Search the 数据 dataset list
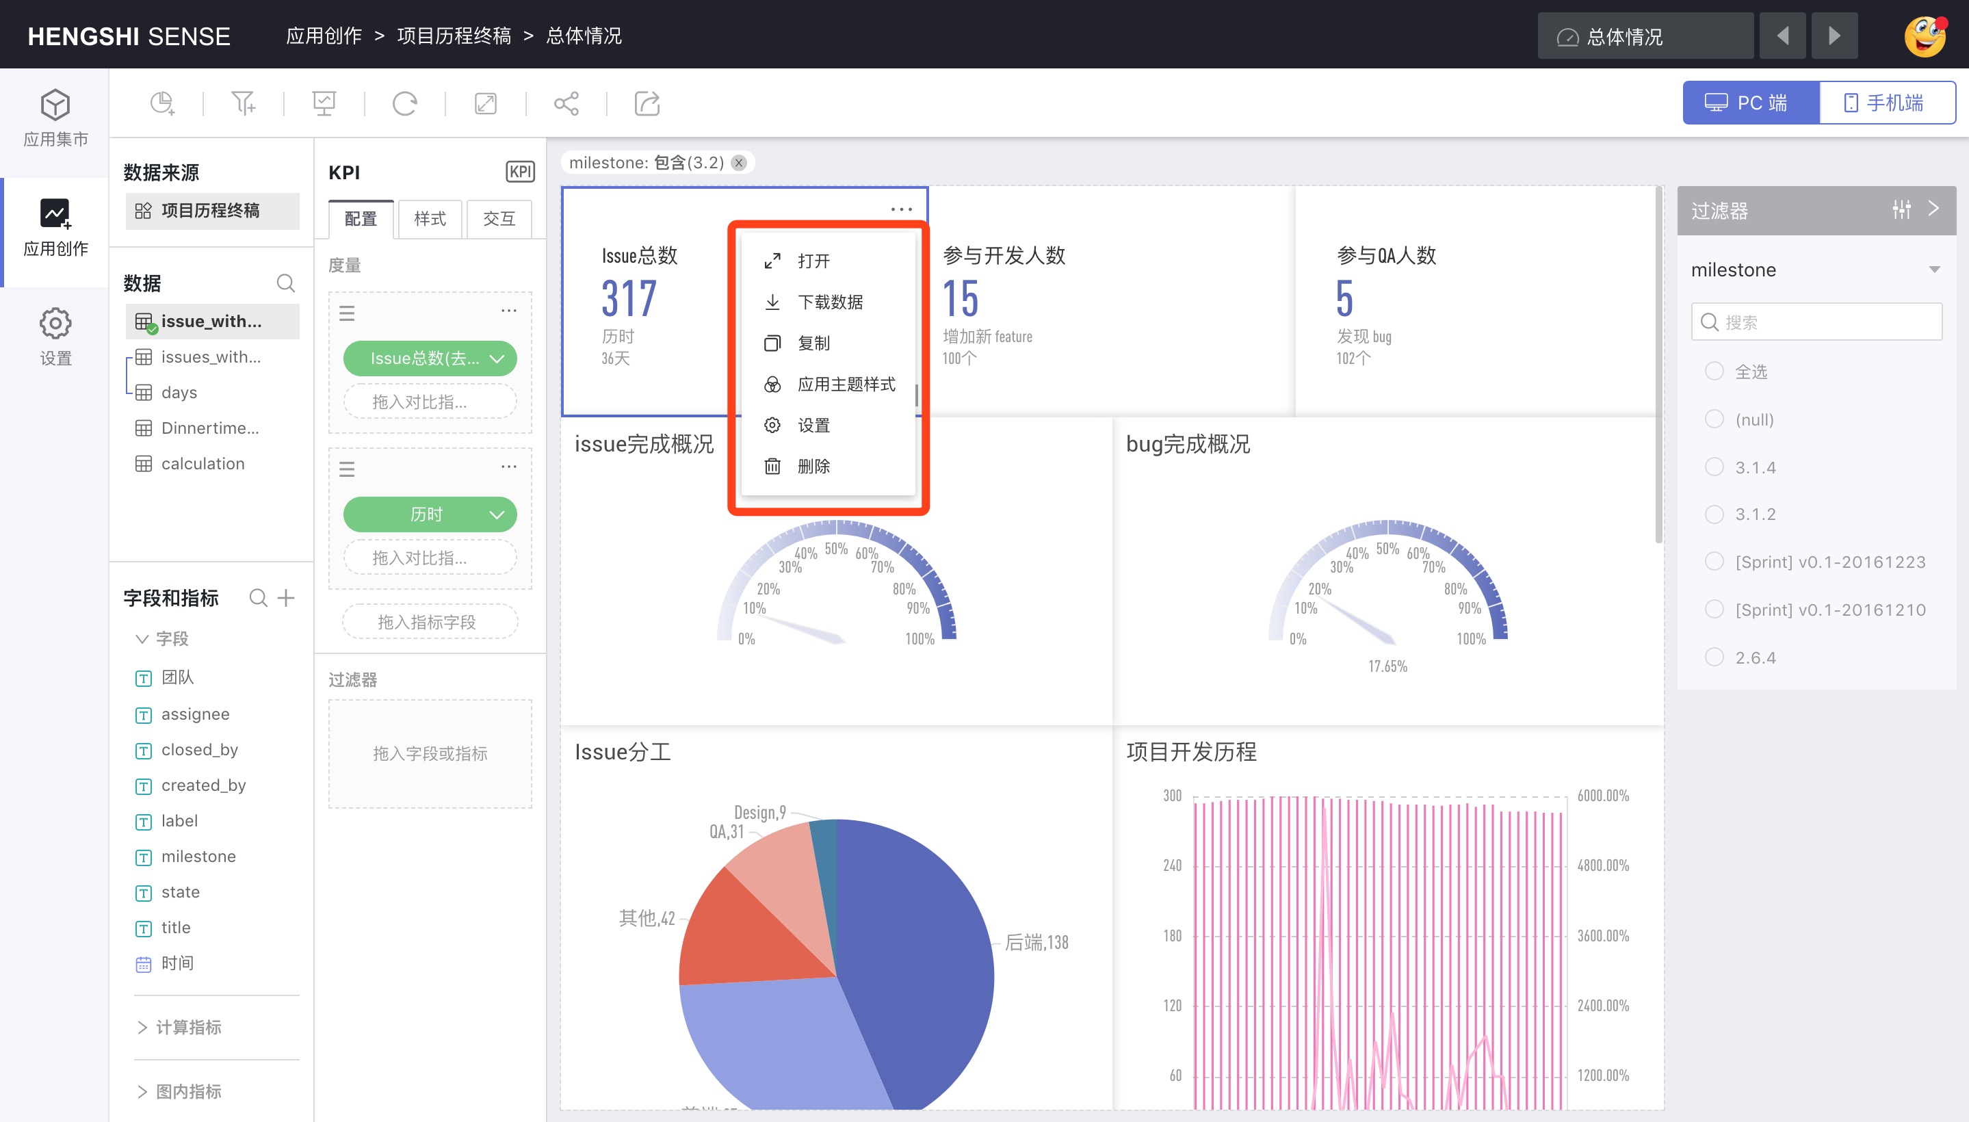This screenshot has width=1969, height=1122. point(285,283)
